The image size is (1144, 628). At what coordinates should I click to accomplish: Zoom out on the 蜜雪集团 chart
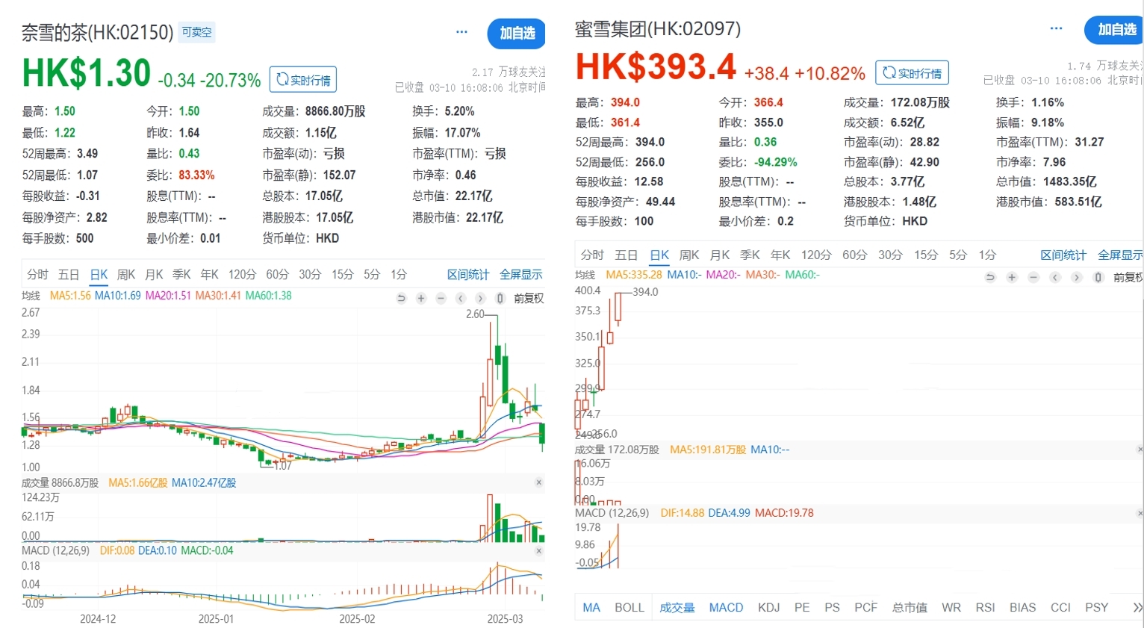(1033, 277)
